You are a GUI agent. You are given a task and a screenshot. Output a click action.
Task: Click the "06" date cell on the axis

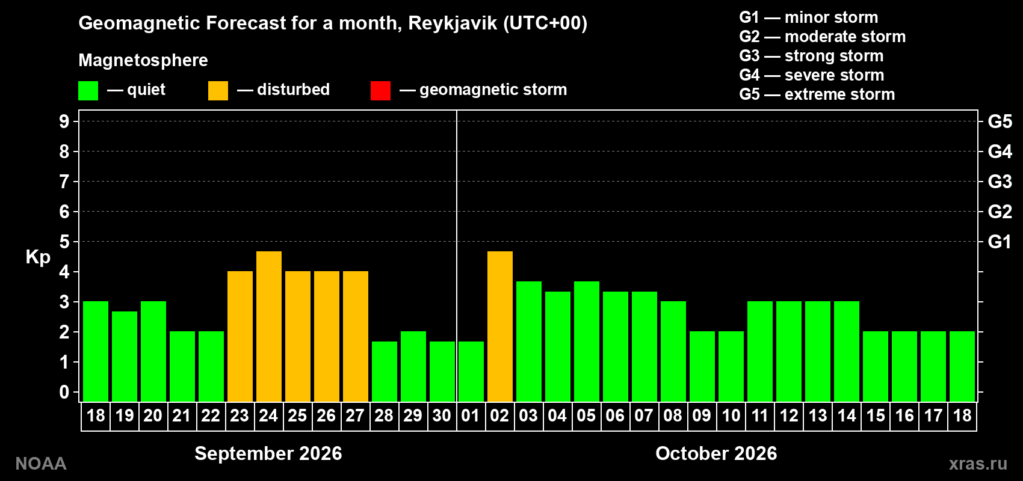[x=615, y=416]
